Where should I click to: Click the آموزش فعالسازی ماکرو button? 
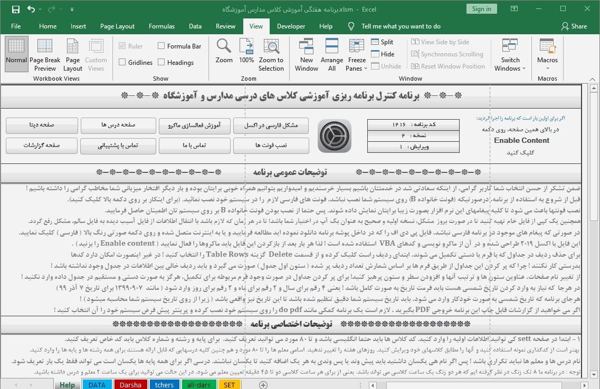pyautogui.click(x=194, y=126)
